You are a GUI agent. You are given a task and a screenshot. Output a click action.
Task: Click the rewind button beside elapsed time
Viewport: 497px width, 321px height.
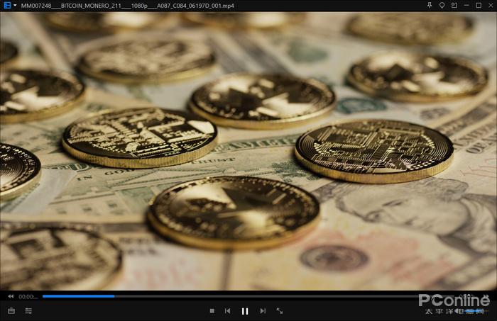(x=11, y=296)
